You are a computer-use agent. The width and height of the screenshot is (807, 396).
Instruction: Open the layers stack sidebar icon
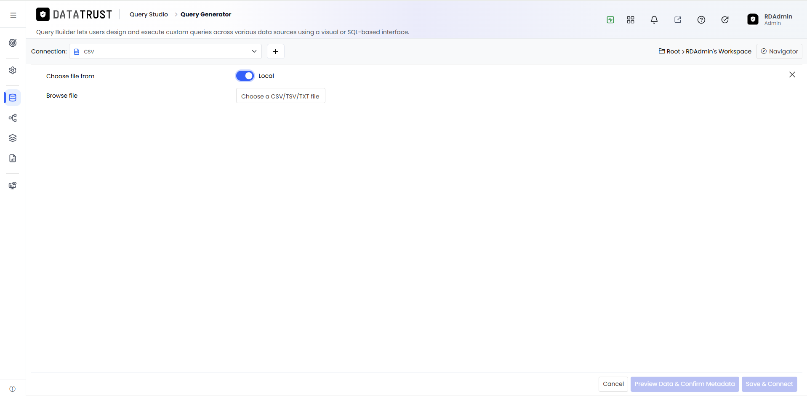[x=13, y=138]
